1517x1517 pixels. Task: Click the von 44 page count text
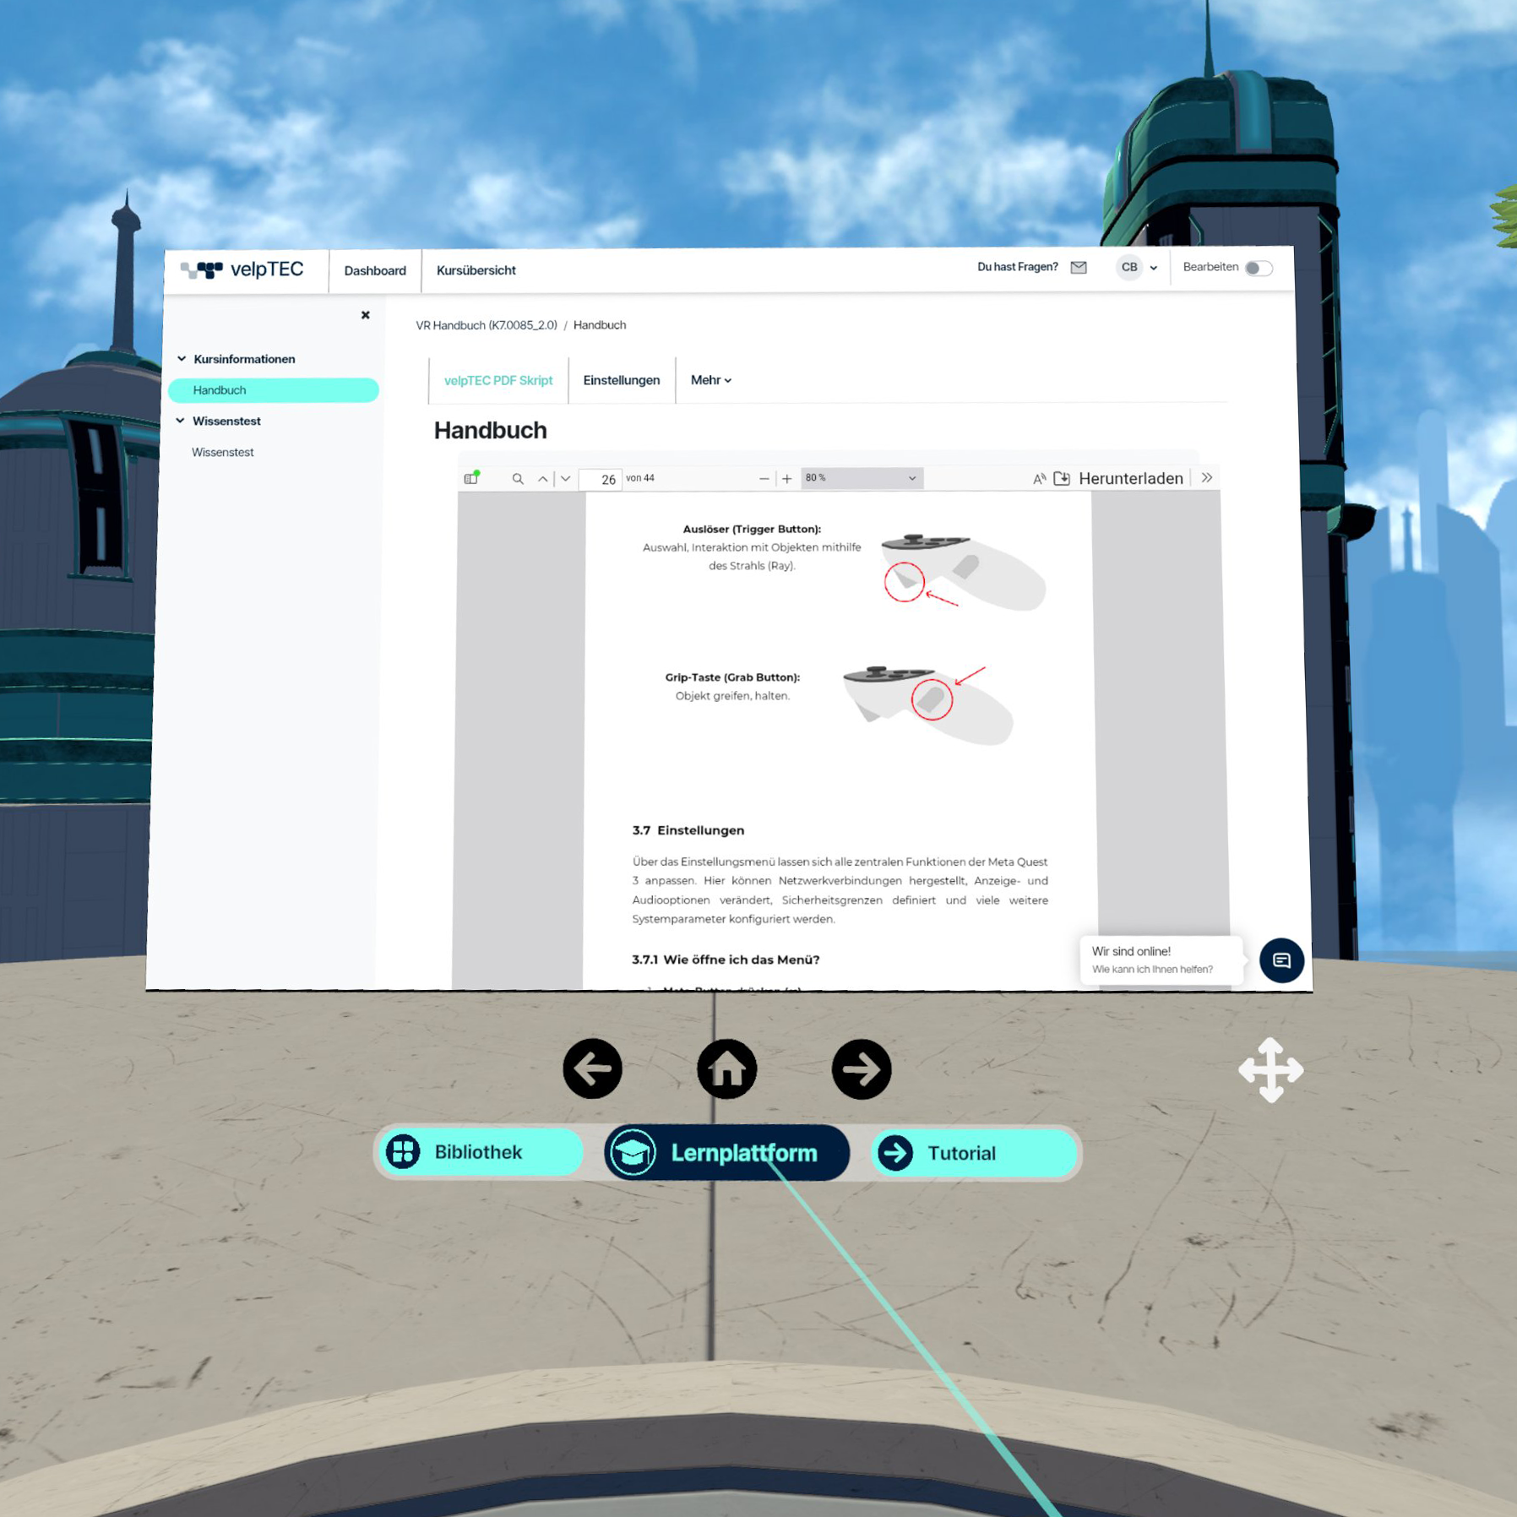pyautogui.click(x=640, y=478)
